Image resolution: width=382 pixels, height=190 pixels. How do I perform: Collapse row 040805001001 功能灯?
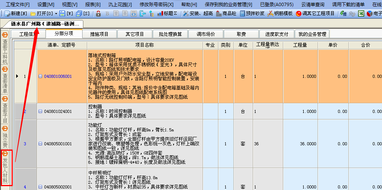41,144
